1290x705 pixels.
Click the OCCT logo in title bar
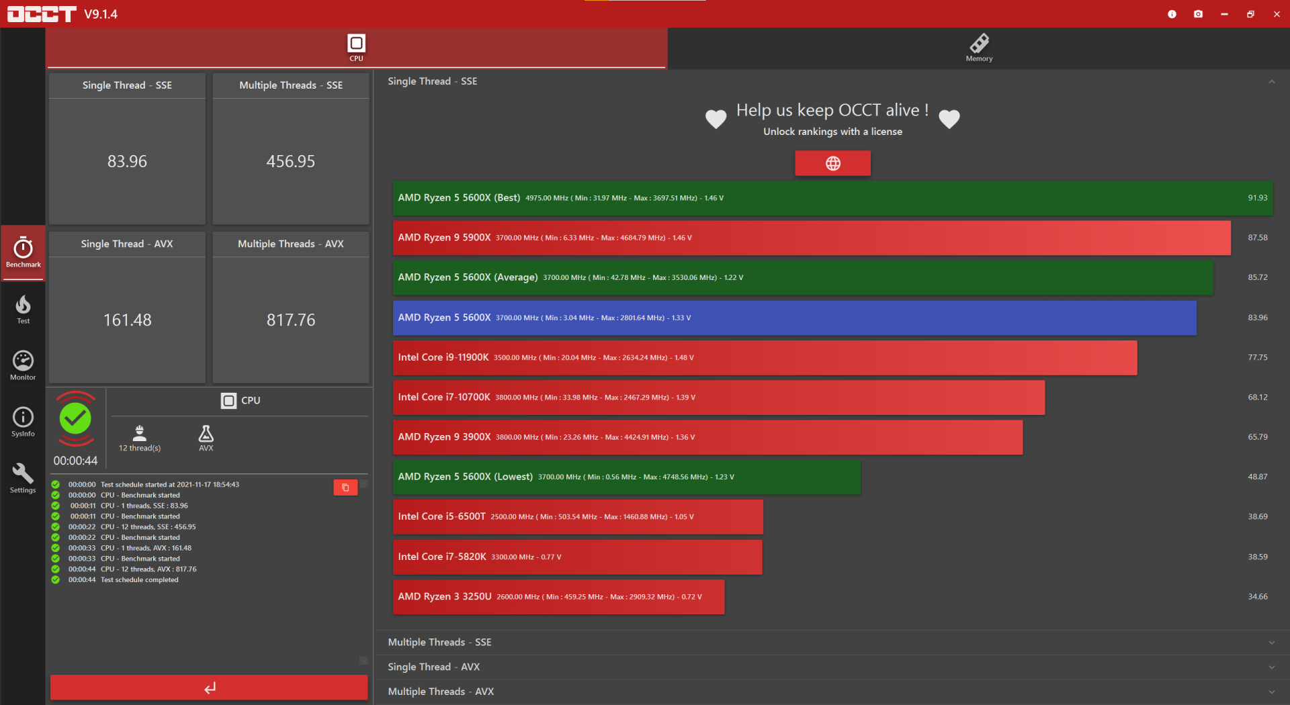pos(42,14)
